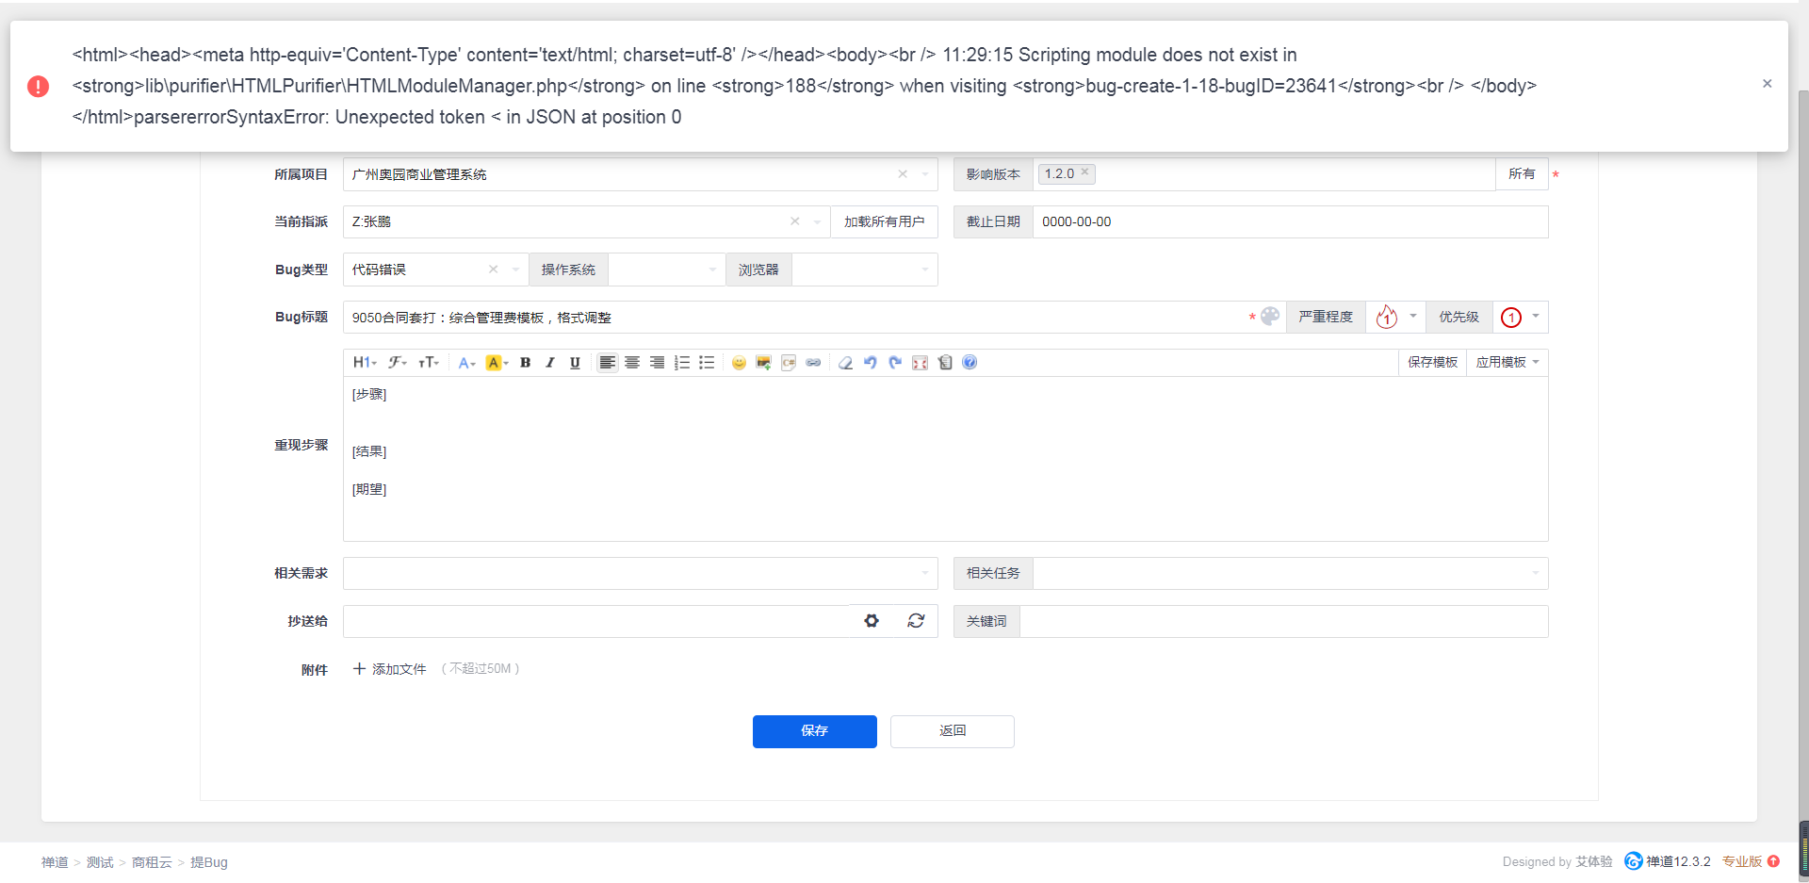Go to 测试 breadcrumb link
The height and width of the screenshot is (883, 1809).
(x=100, y=862)
